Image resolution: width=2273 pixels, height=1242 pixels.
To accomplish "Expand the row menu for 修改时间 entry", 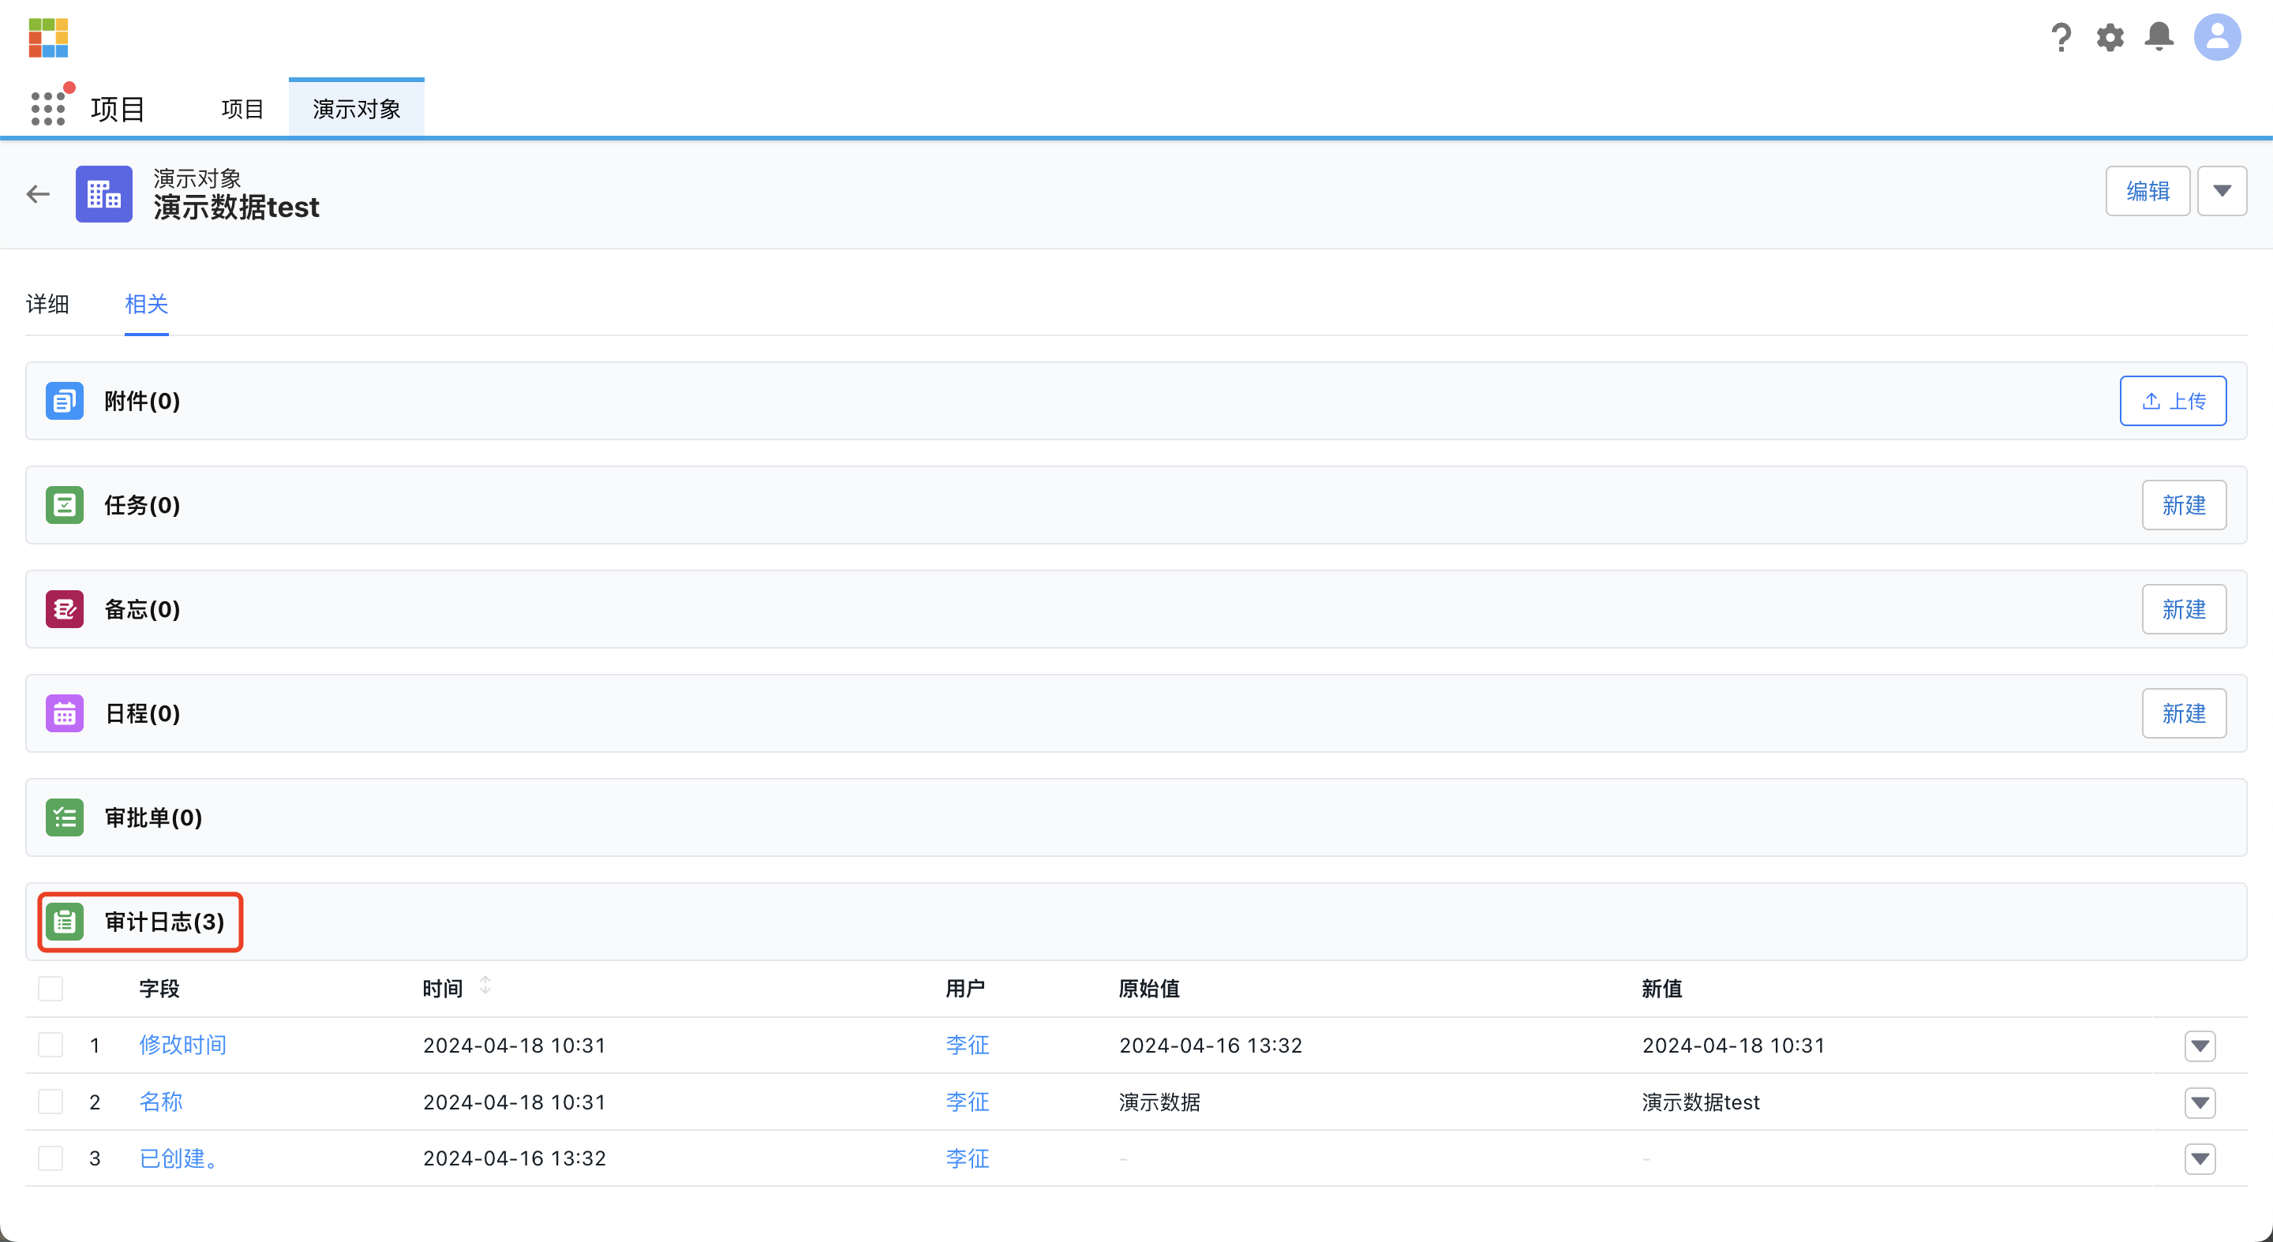I will coord(2200,1046).
